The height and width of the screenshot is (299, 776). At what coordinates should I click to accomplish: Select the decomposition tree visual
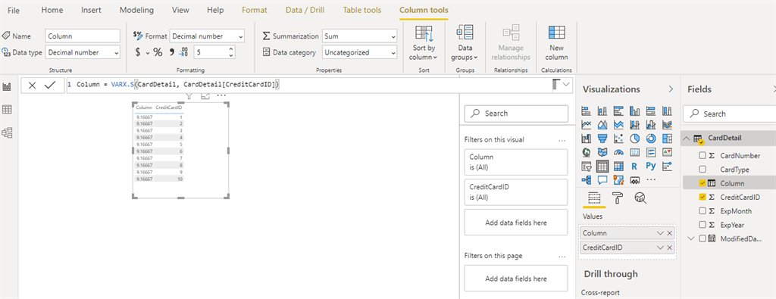pos(587,180)
